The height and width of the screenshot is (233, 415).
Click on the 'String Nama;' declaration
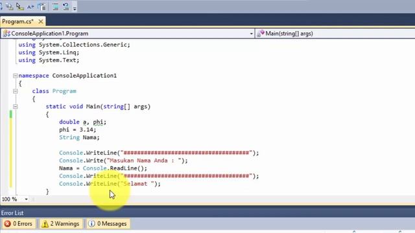79,137
